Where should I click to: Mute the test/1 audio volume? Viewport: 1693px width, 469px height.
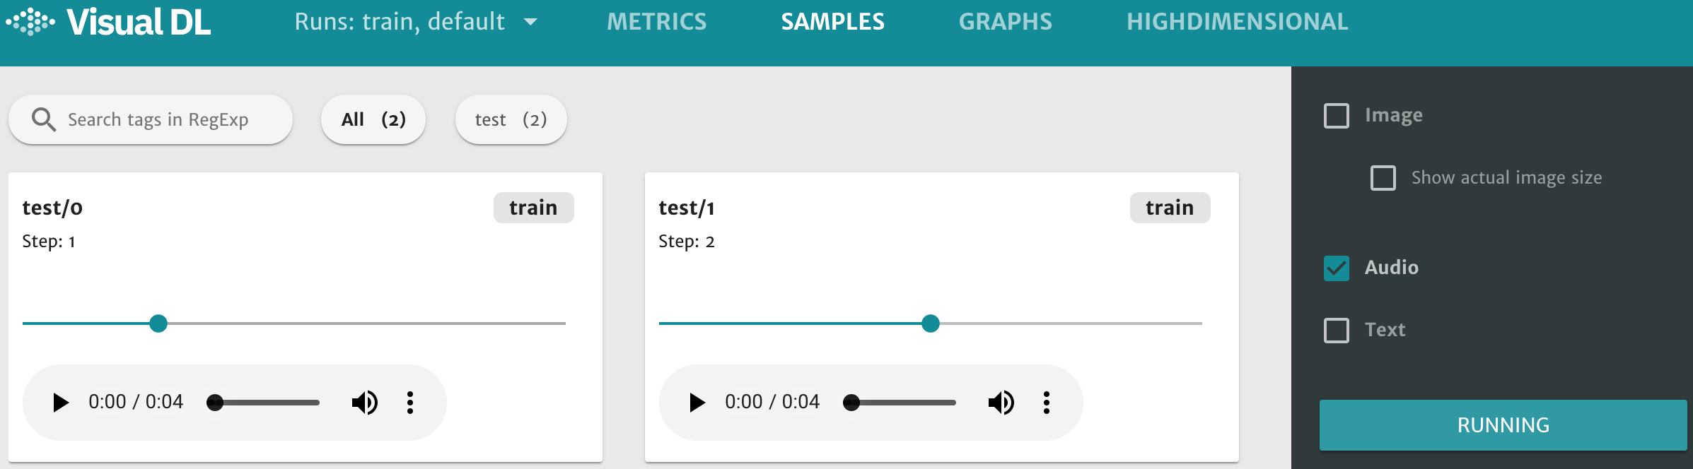[x=1001, y=403]
